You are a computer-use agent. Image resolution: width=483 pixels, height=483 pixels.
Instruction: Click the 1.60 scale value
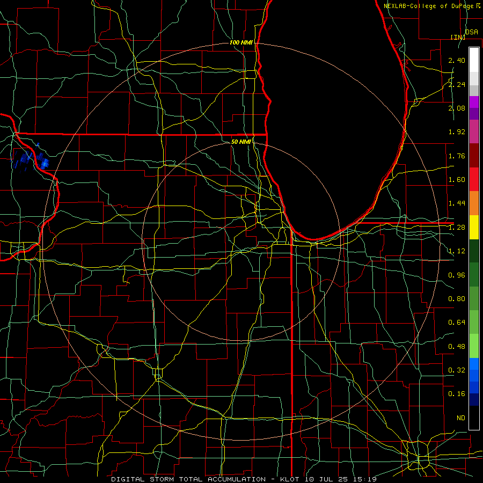[457, 180]
